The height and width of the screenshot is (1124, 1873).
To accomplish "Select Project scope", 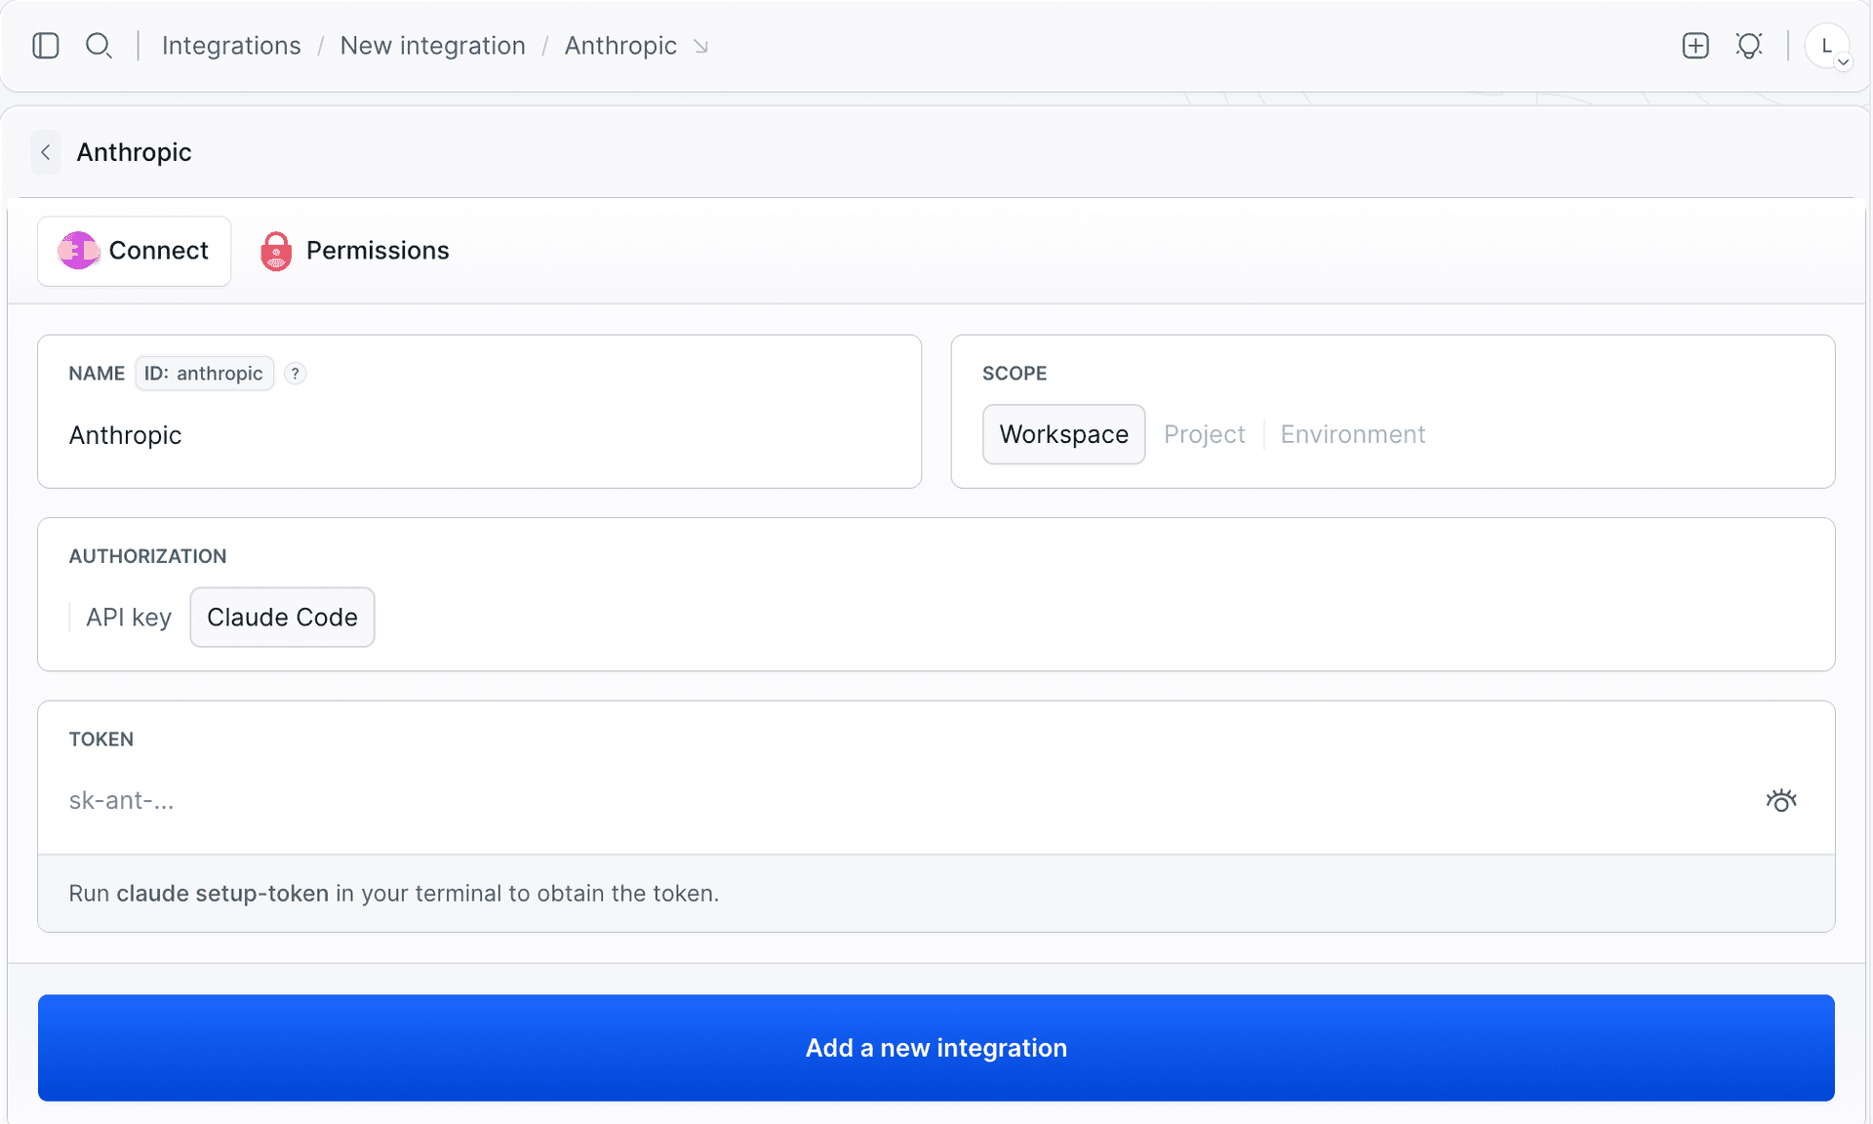I will pos(1204,434).
